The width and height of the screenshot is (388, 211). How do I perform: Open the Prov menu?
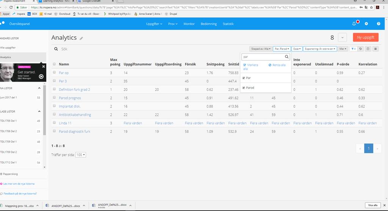coord(173,24)
